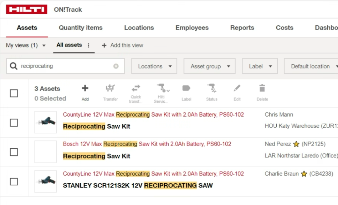Clear the search text with the X icon
This screenshot has height=205, width=338.
116,66
